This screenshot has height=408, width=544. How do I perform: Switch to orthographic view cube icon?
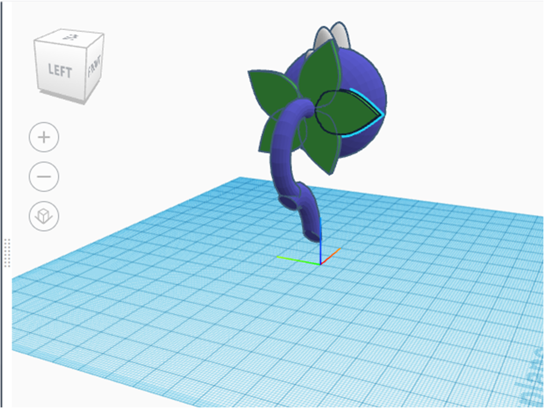[x=43, y=216]
